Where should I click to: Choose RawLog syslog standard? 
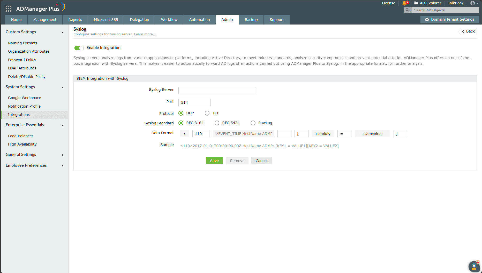click(x=253, y=123)
